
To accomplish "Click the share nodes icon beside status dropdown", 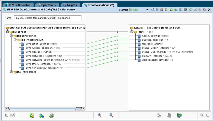I will (153, 10).
